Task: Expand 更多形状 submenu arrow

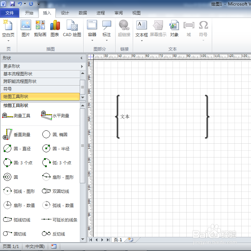Action: pyautogui.click(x=82, y=66)
